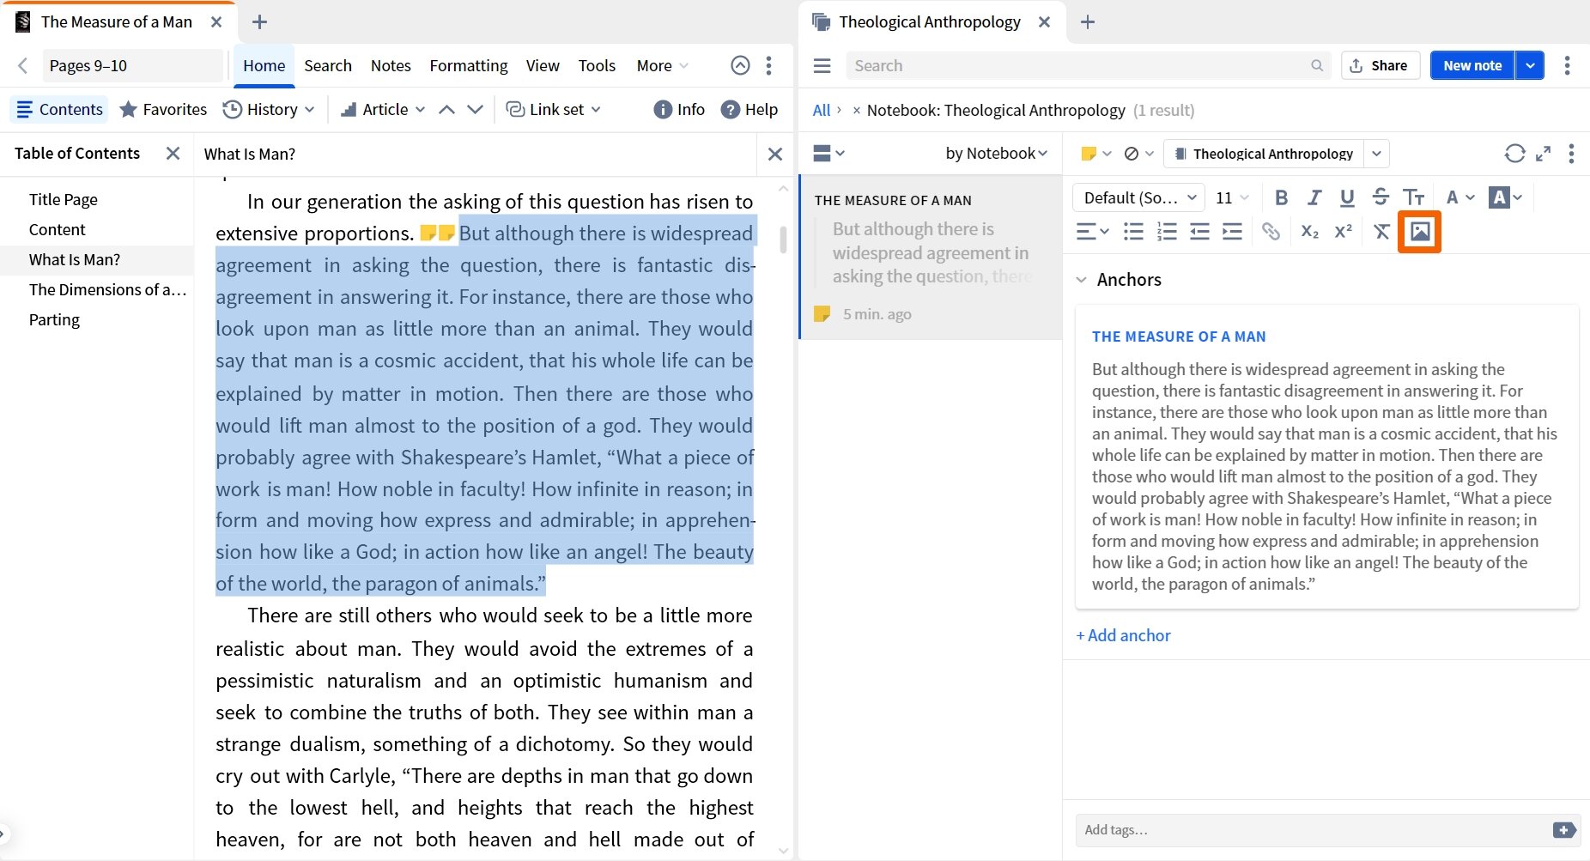Open the font size 11 dropdown

pos(1232,197)
